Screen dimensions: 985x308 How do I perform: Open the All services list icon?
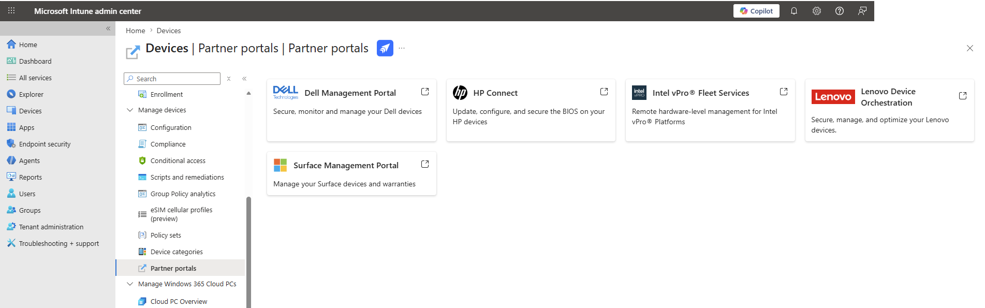11,78
